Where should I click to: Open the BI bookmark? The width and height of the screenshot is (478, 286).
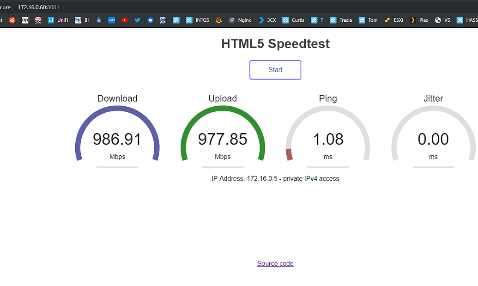tap(82, 20)
